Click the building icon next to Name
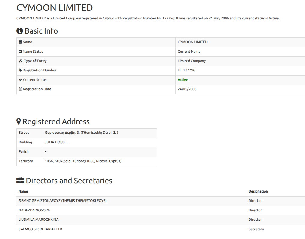 20,42
